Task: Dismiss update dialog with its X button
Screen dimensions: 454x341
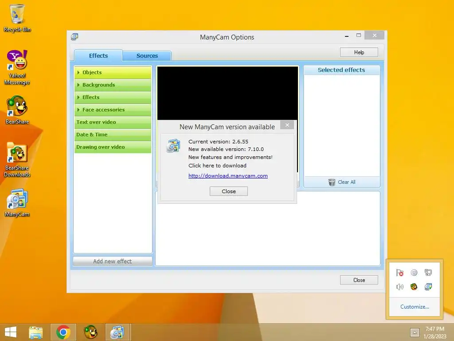Action: pyautogui.click(x=287, y=125)
